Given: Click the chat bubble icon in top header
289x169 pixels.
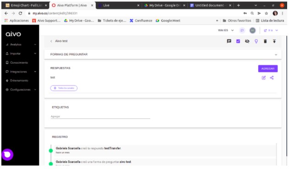Looking at the screenshot, I should (242, 30).
